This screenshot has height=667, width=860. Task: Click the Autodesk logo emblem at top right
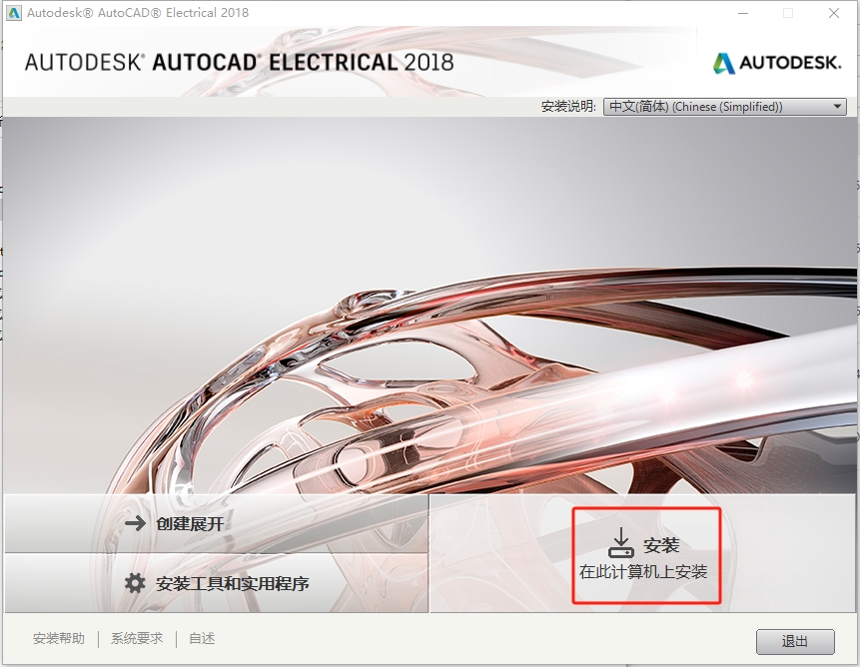[x=723, y=63]
